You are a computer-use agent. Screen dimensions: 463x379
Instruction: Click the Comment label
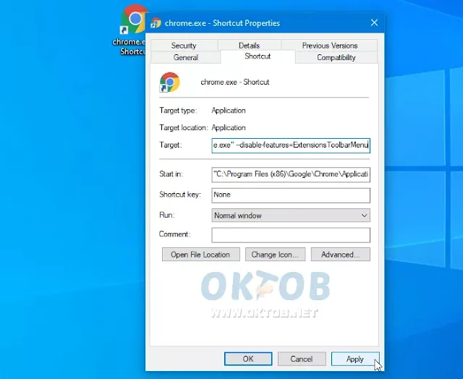[x=174, y=234]
